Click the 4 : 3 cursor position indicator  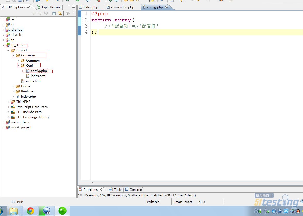click(202, 202)
